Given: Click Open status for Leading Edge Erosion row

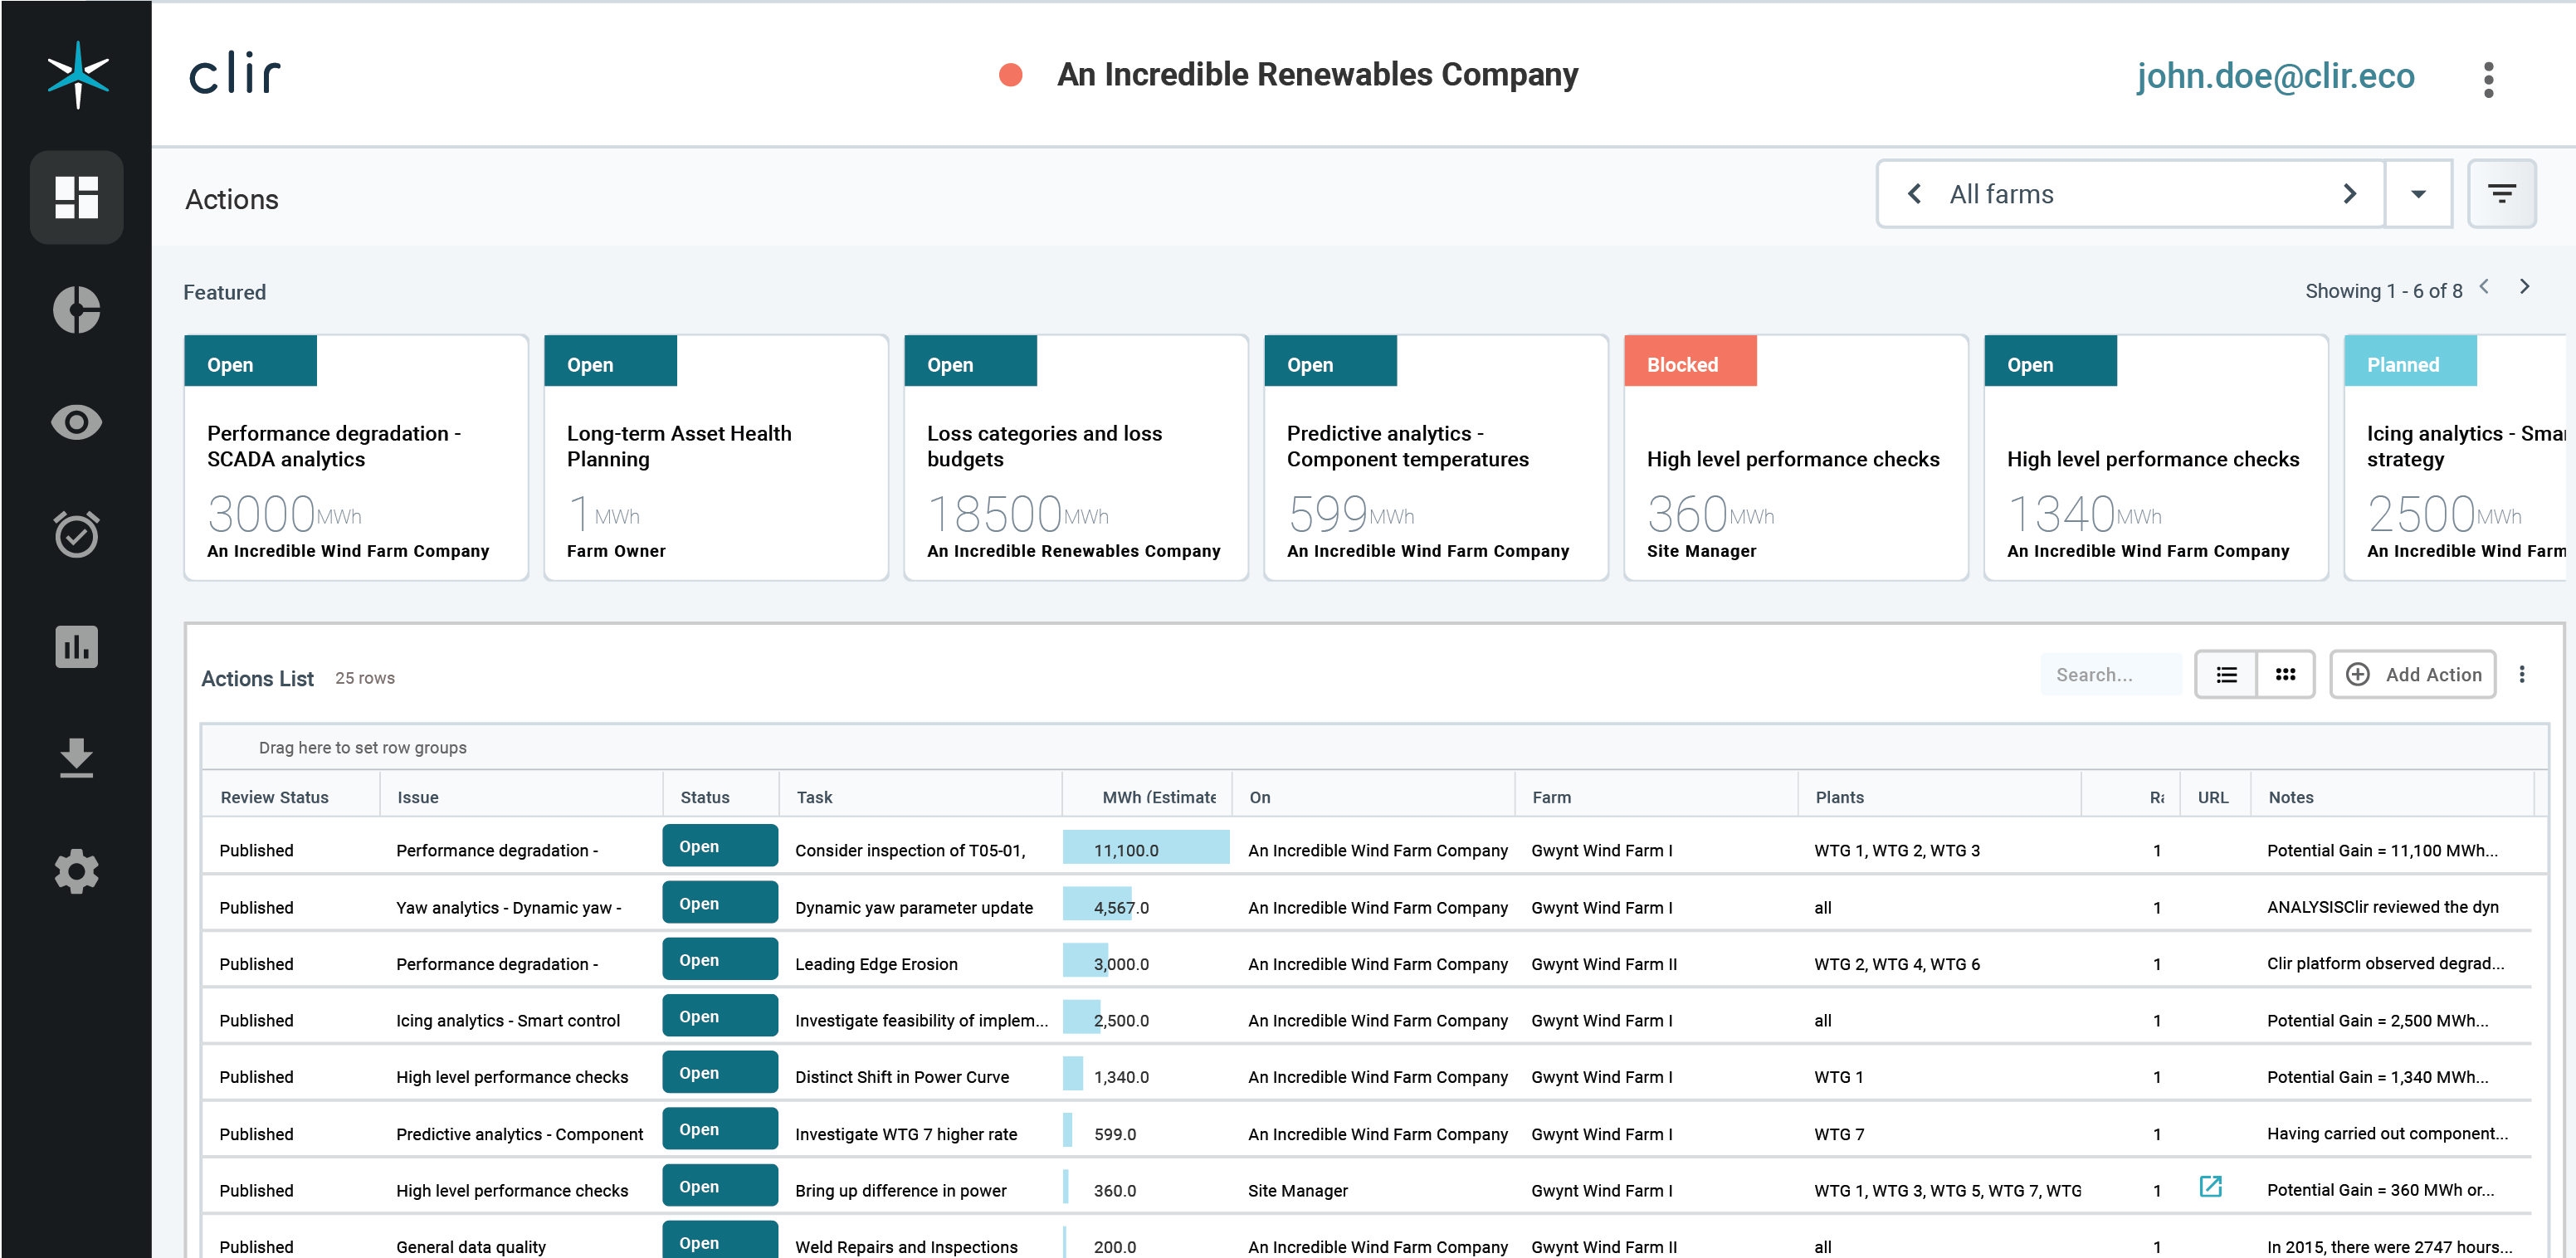Looking at the screenshot, I should tap(720, 960).
